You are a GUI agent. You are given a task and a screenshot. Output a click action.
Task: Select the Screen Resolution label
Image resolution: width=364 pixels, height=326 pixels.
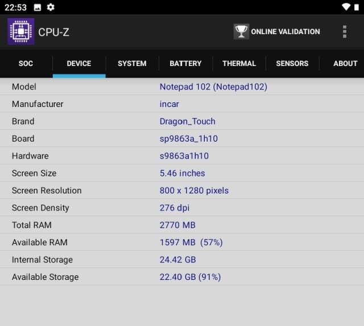click(x=47, y=191)
